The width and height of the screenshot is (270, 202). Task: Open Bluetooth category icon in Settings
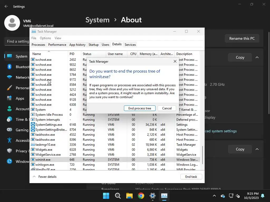(9, 67)
